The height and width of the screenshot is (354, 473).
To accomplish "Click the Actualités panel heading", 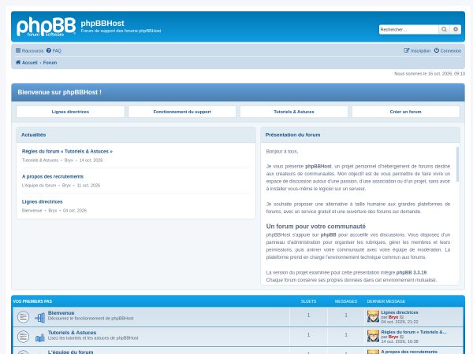I will click(33, 135).
